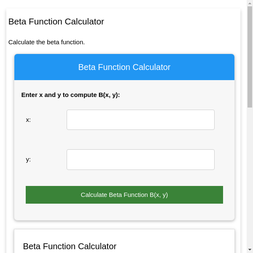Click the "Calculate the beta function." description text
Viewport: 253px width, 253px height.
point(46,42)
